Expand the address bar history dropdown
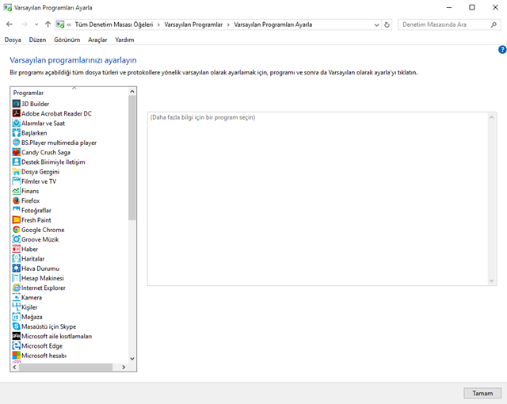 pos(377,25)
